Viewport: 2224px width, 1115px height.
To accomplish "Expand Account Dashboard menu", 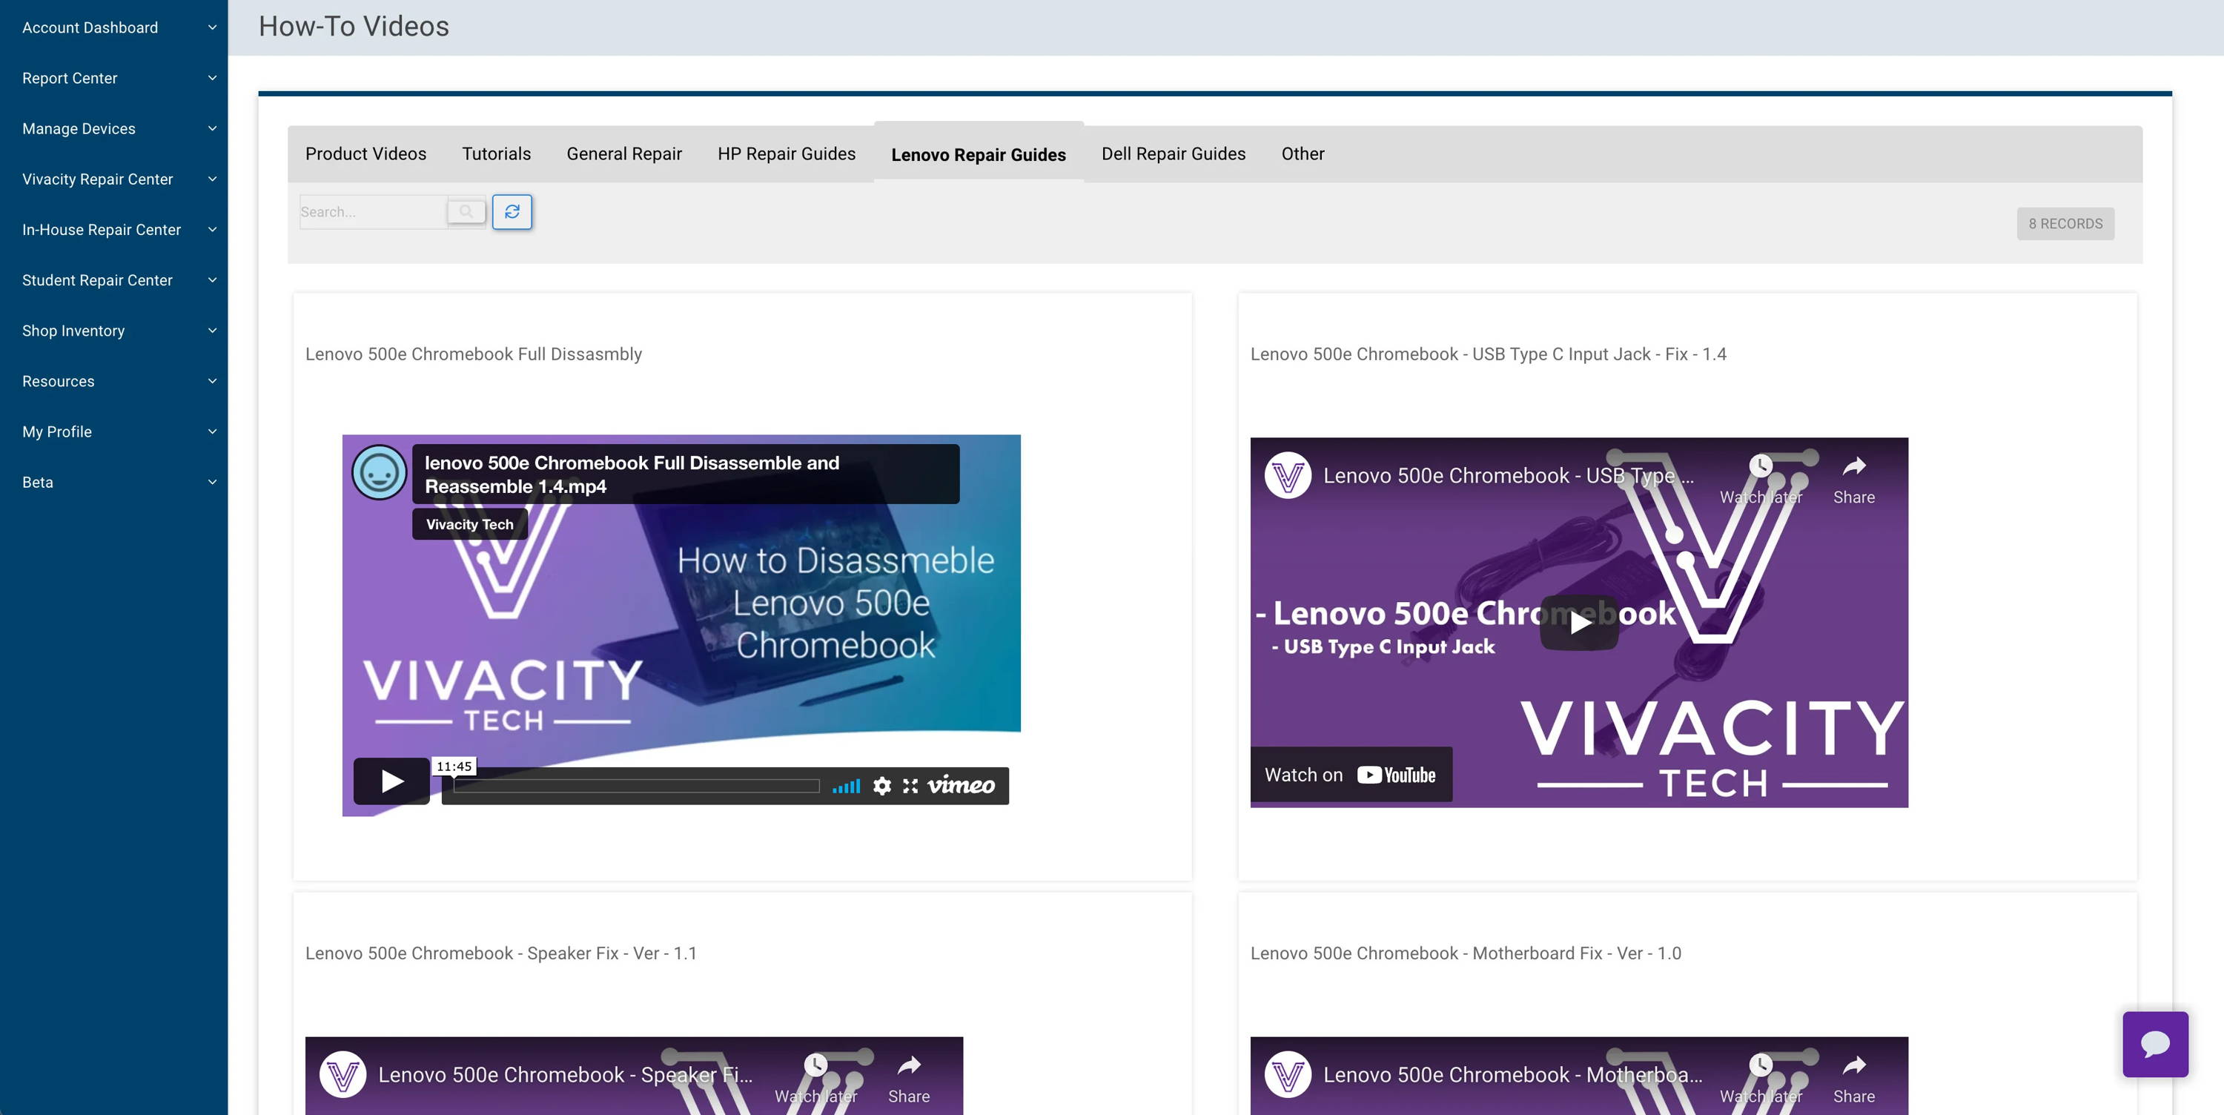I will point(114,27).
